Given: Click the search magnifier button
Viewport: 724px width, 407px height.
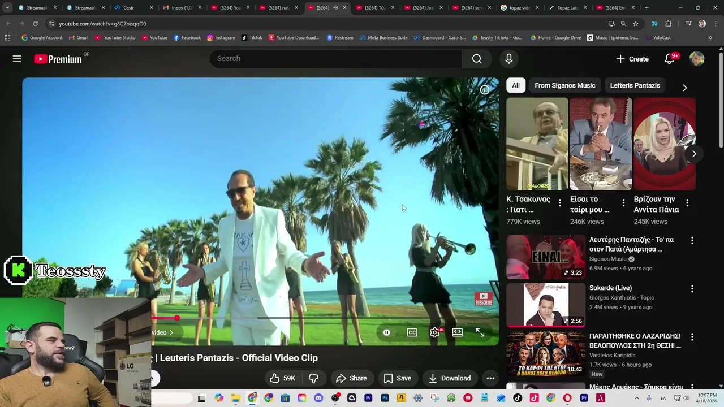Looking at the screenshot, I should pos(477,59).
